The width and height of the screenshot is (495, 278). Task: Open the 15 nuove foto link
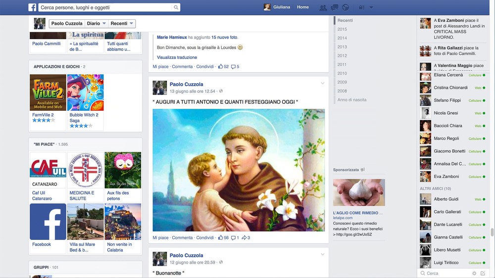click(224, 37)
